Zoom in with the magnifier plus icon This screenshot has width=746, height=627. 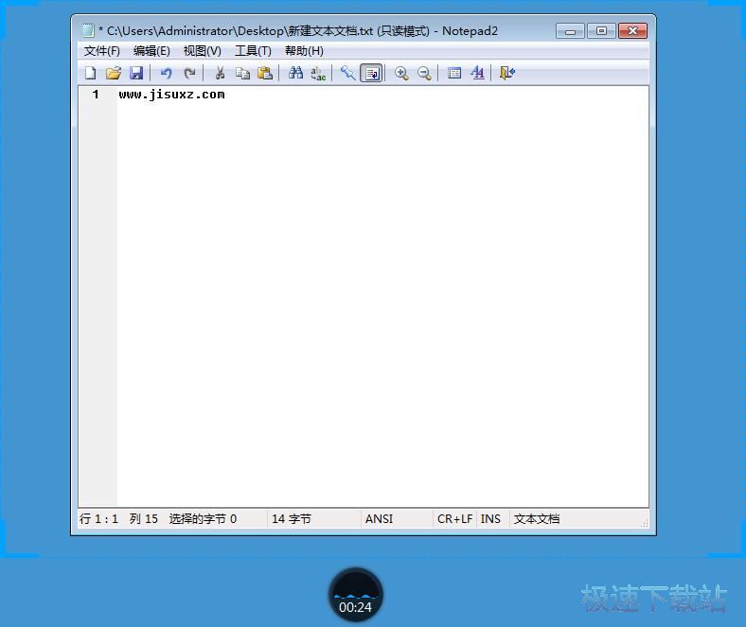point(401,73)
